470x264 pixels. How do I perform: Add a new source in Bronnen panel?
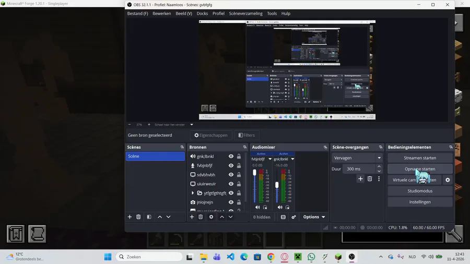[192, 217]
